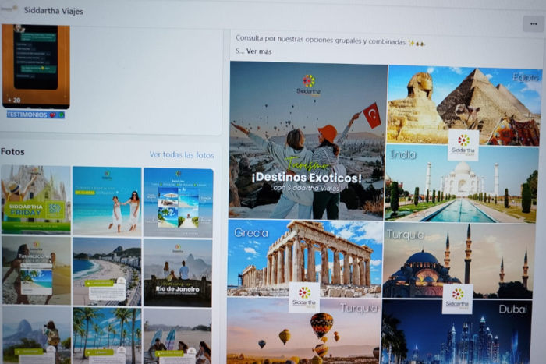Open the mother and child beach photo
This screenshot has width=546, height=364.
click(107, 202)
